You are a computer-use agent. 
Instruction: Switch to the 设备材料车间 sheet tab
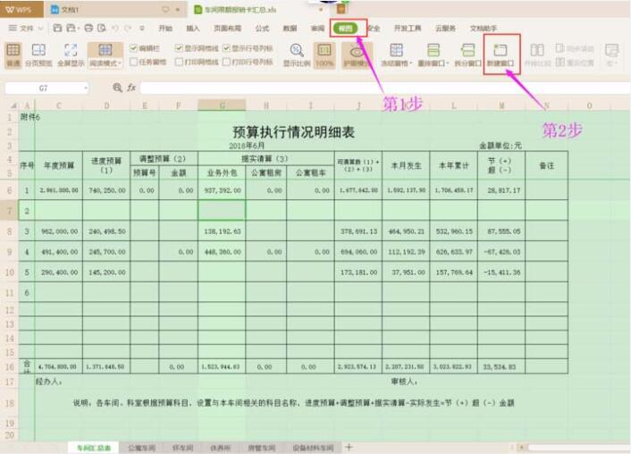pos(313,448)
